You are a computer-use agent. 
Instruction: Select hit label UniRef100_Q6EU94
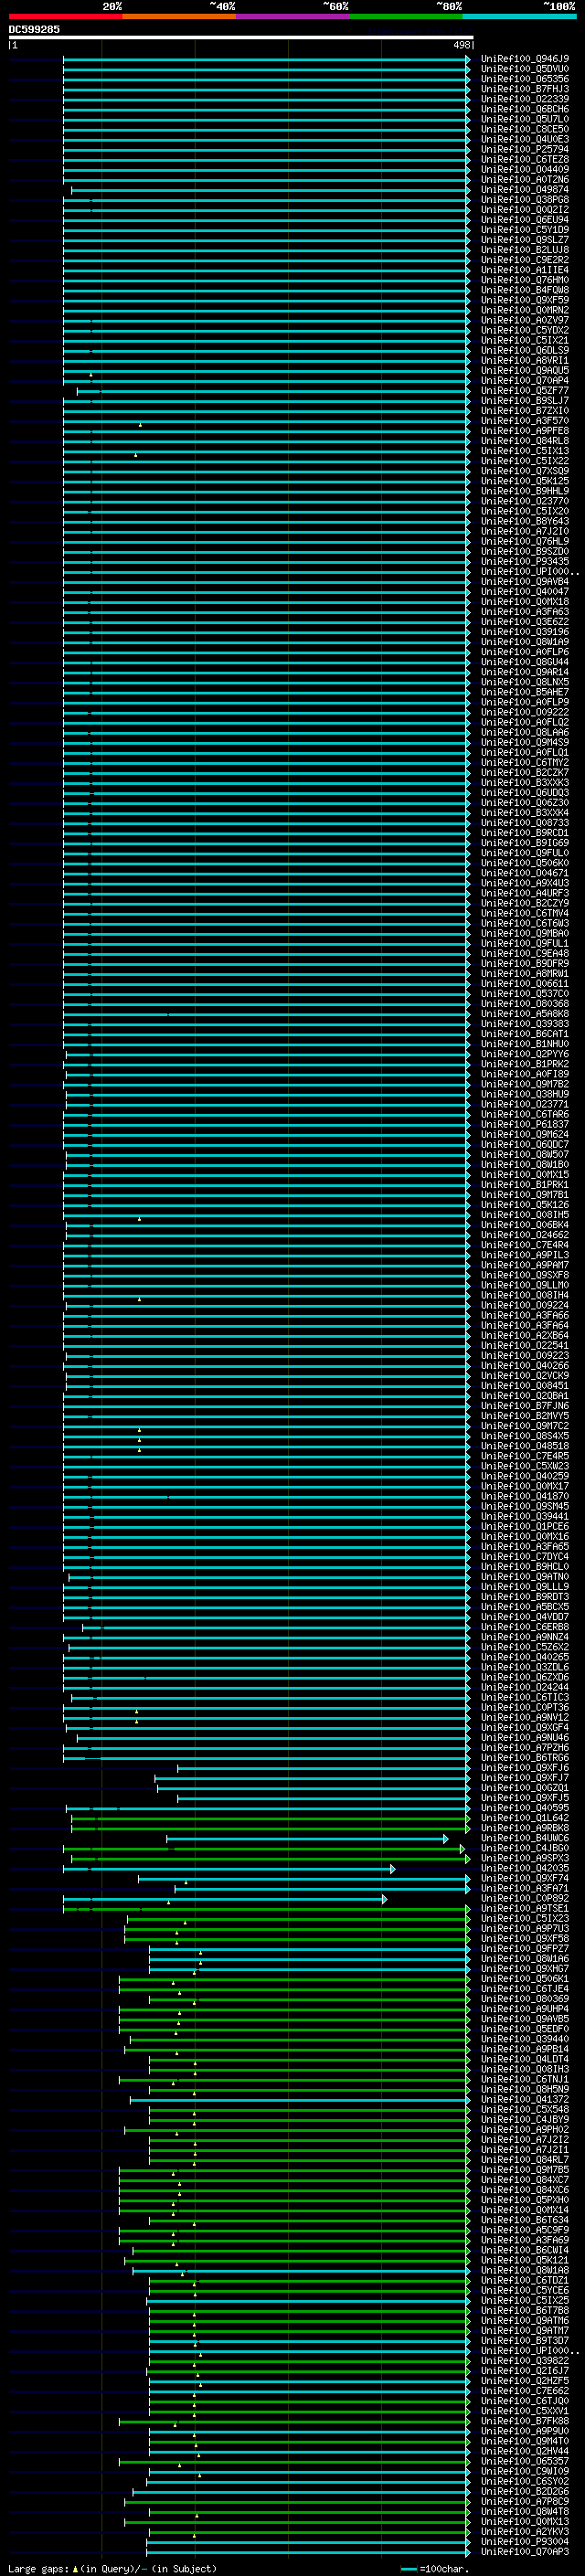point(525,220)
